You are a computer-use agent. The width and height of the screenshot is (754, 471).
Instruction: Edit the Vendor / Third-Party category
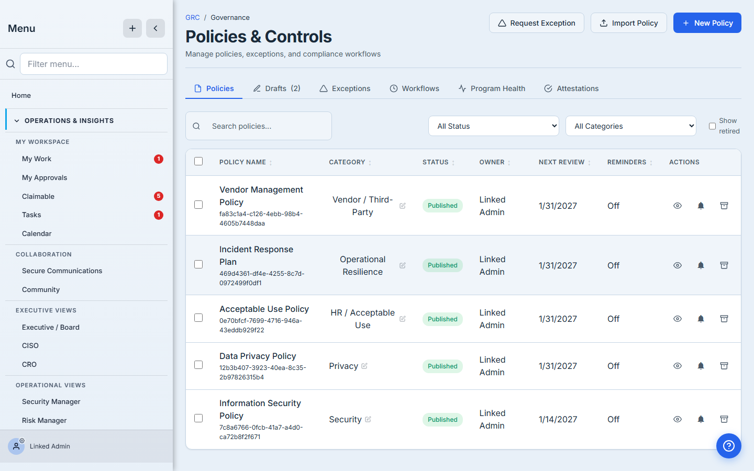[x=403, y=206]
